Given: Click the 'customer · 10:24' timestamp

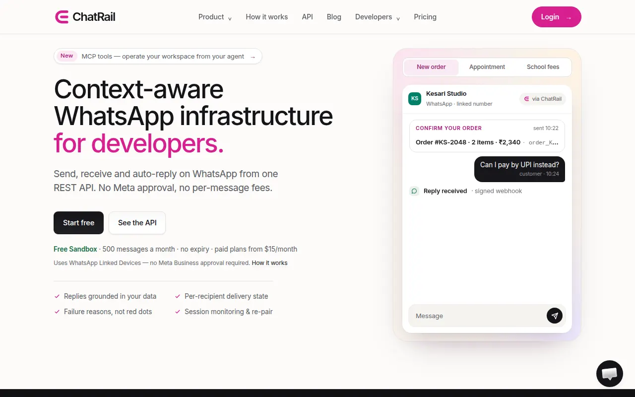Looking at the screenshot, I should [x=539, y=174].
